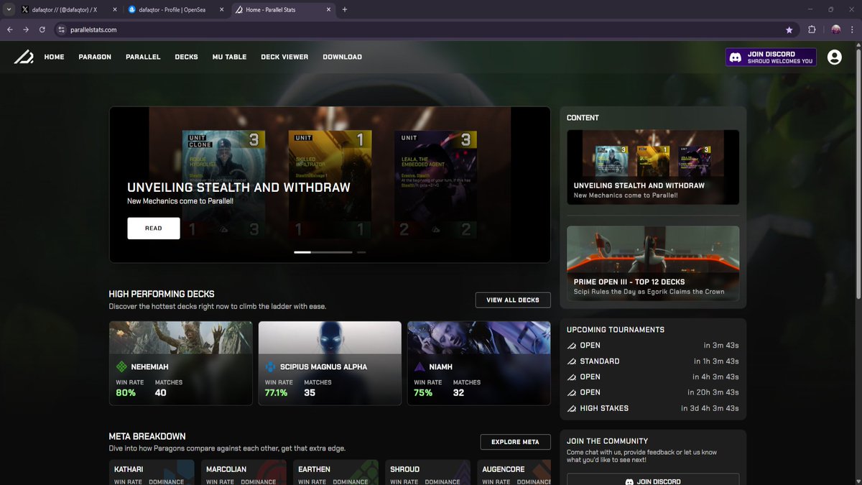862x485 pixels.
Task: Click the tournament icon beside STANDARD
Action: 572,361
